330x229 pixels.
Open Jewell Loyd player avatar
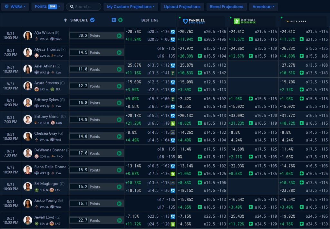pyautogui.click(x=28, y=220)
